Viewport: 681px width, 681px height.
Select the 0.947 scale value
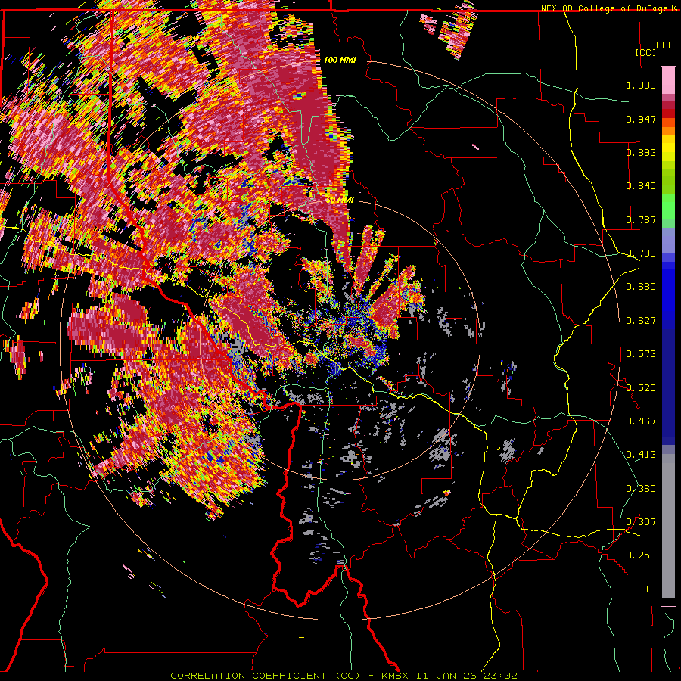click(x=641, y=119)
